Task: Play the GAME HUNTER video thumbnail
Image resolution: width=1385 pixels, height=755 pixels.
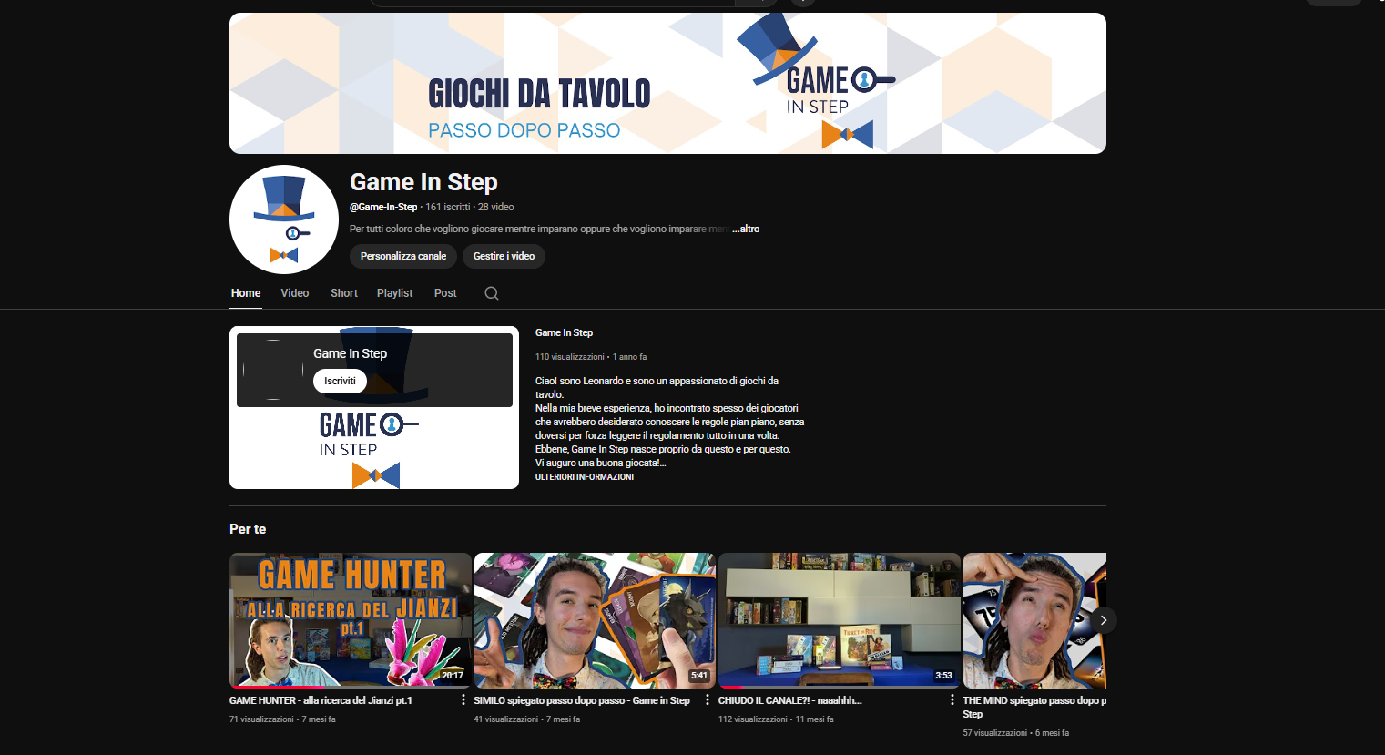Action: click(x=351, y=620)
